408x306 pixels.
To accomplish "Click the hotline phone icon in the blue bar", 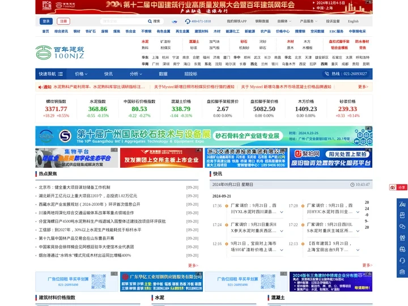I will tap(327, 74).
